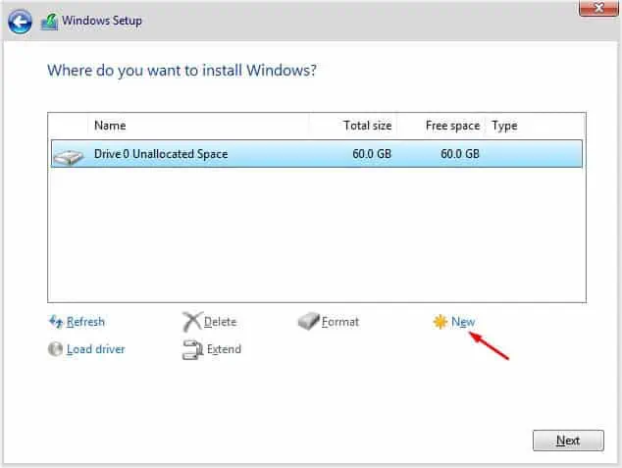Click the Load driver disc icon

(55, 349)
